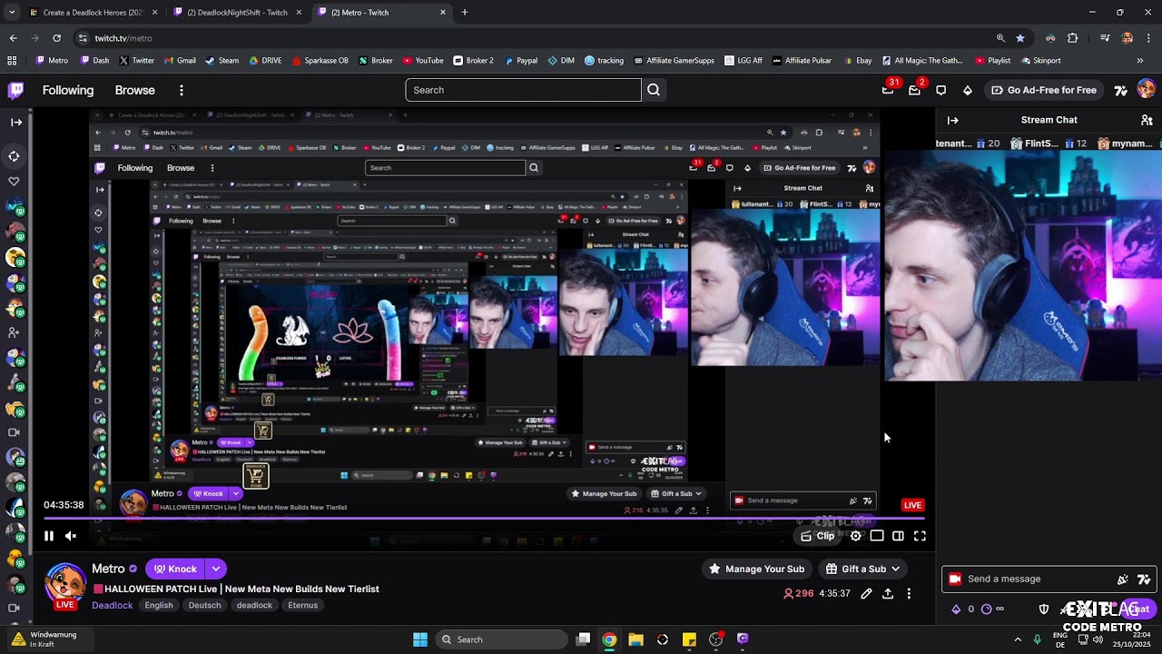
Task: Seek on the stream progress bar
Action: pos(484,519)
